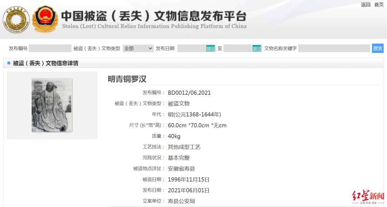The width and height of the screenshot is (387, 207).
Task: Click the 发布日期 start date input field
Action: 191,48
